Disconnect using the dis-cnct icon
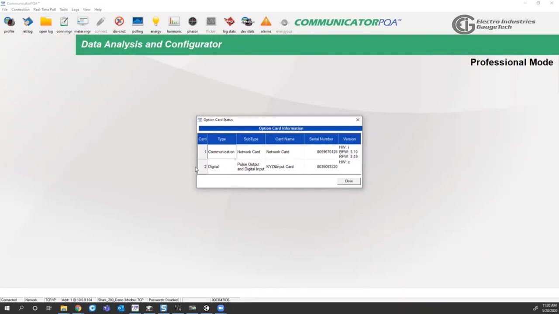Image resolution: width=559 pixels, height=314 pixels. [119, 24]
